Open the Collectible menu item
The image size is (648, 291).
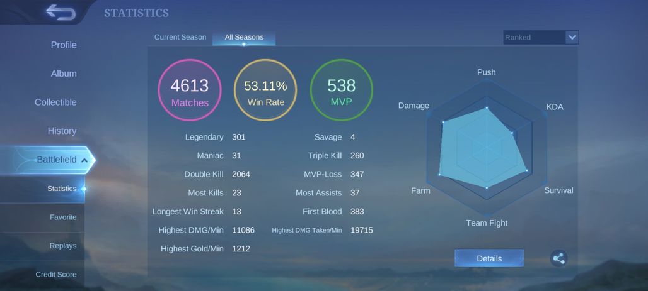click(x=55, y=102)
